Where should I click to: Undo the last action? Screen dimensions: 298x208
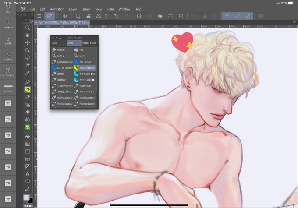(x=116, y=16)
